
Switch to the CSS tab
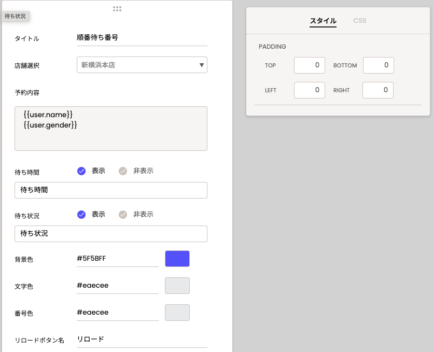(x=360, y=21)
